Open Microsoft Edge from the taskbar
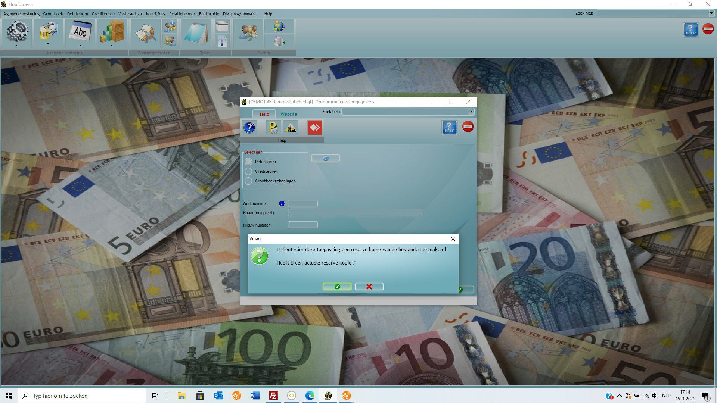This screenshot has width=717, height=403. 310,396
